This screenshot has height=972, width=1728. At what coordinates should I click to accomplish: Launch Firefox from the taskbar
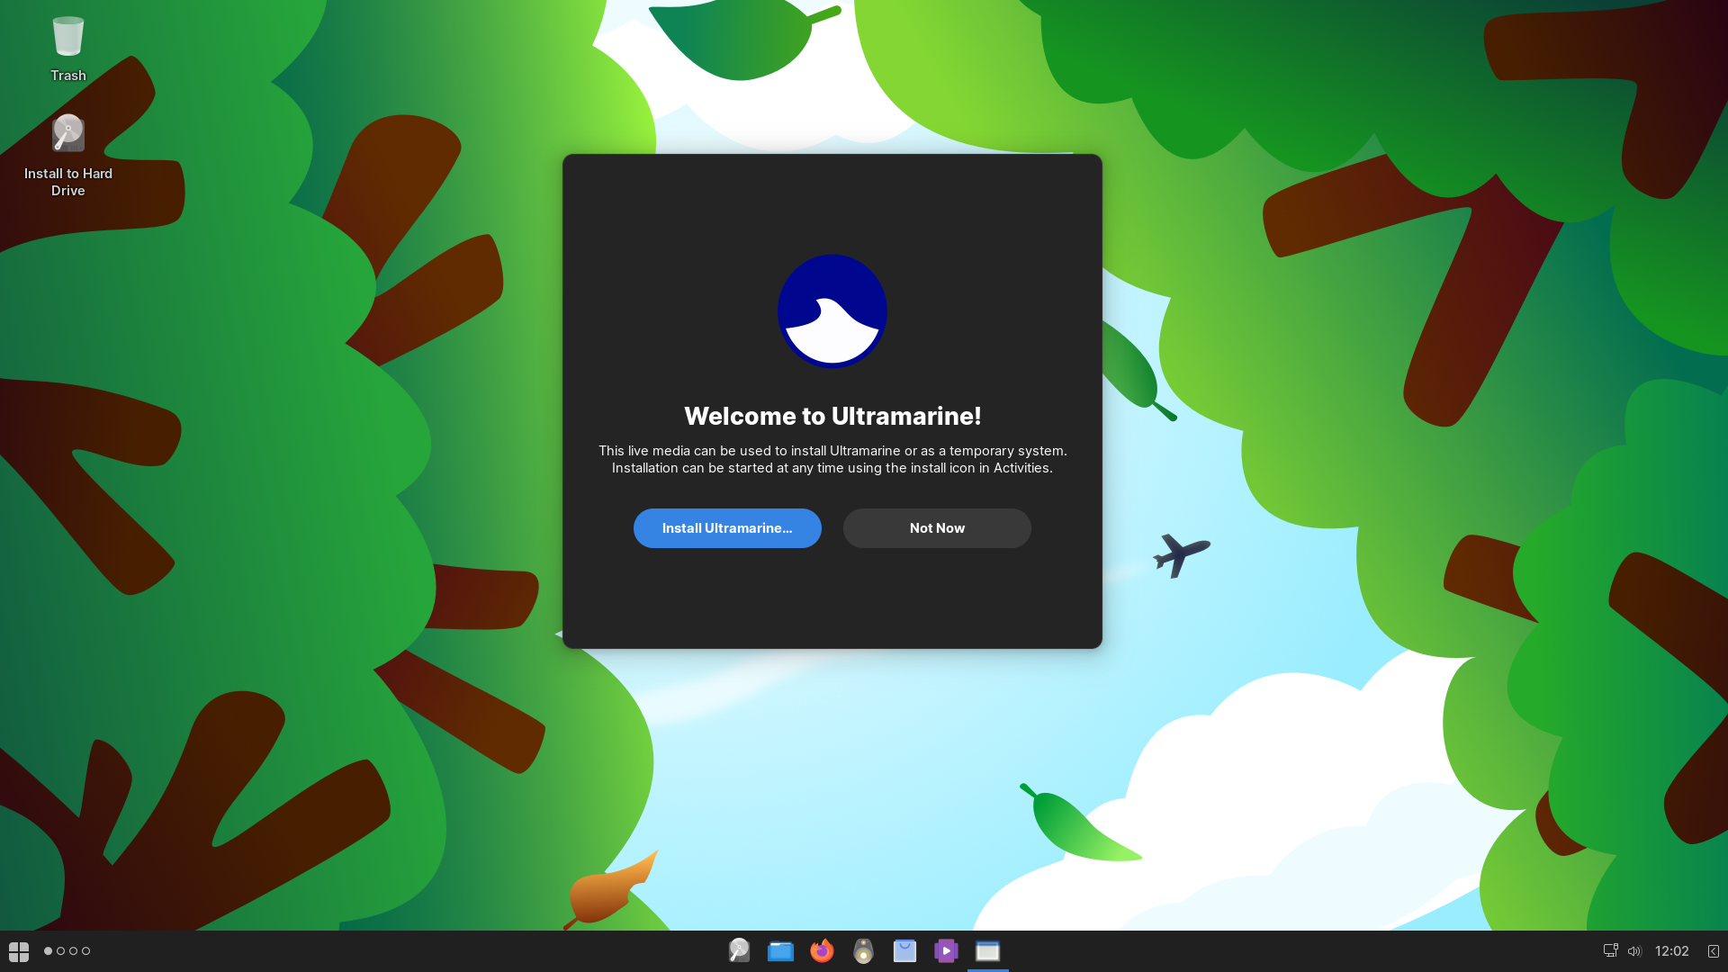coord(822,950)
